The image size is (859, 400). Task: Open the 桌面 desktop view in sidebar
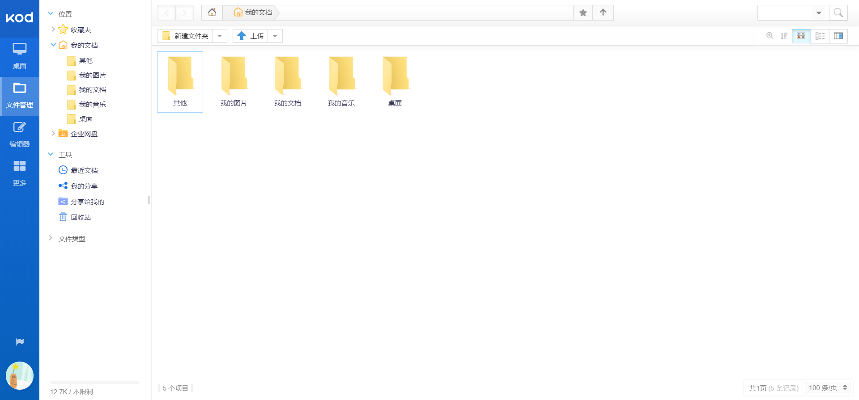tap(19, 56)
